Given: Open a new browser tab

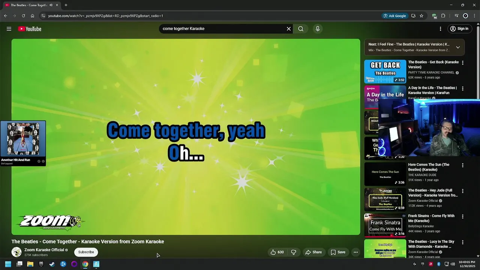Looking at the screenshot, I should [66, 5].
